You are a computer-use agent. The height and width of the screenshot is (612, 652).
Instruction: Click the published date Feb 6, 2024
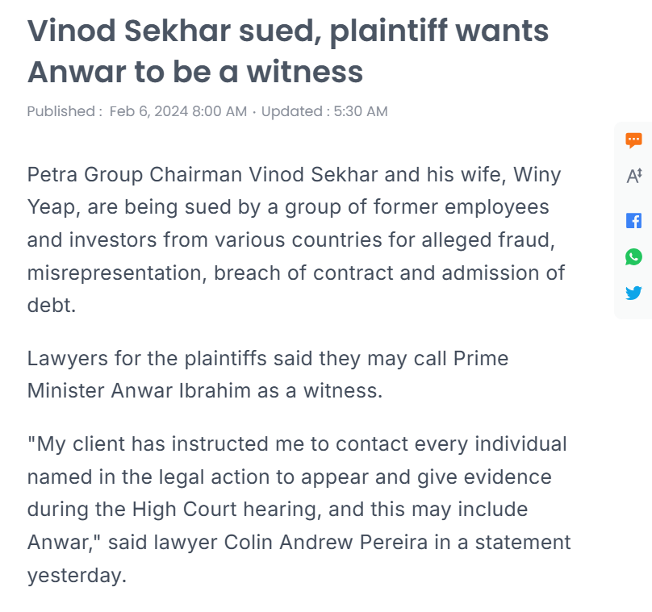tap(178, 111)
